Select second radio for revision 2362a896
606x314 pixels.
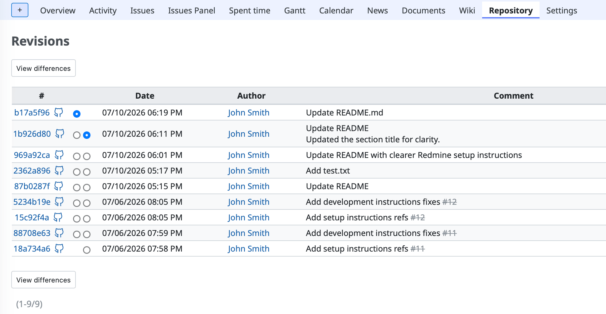87,172
